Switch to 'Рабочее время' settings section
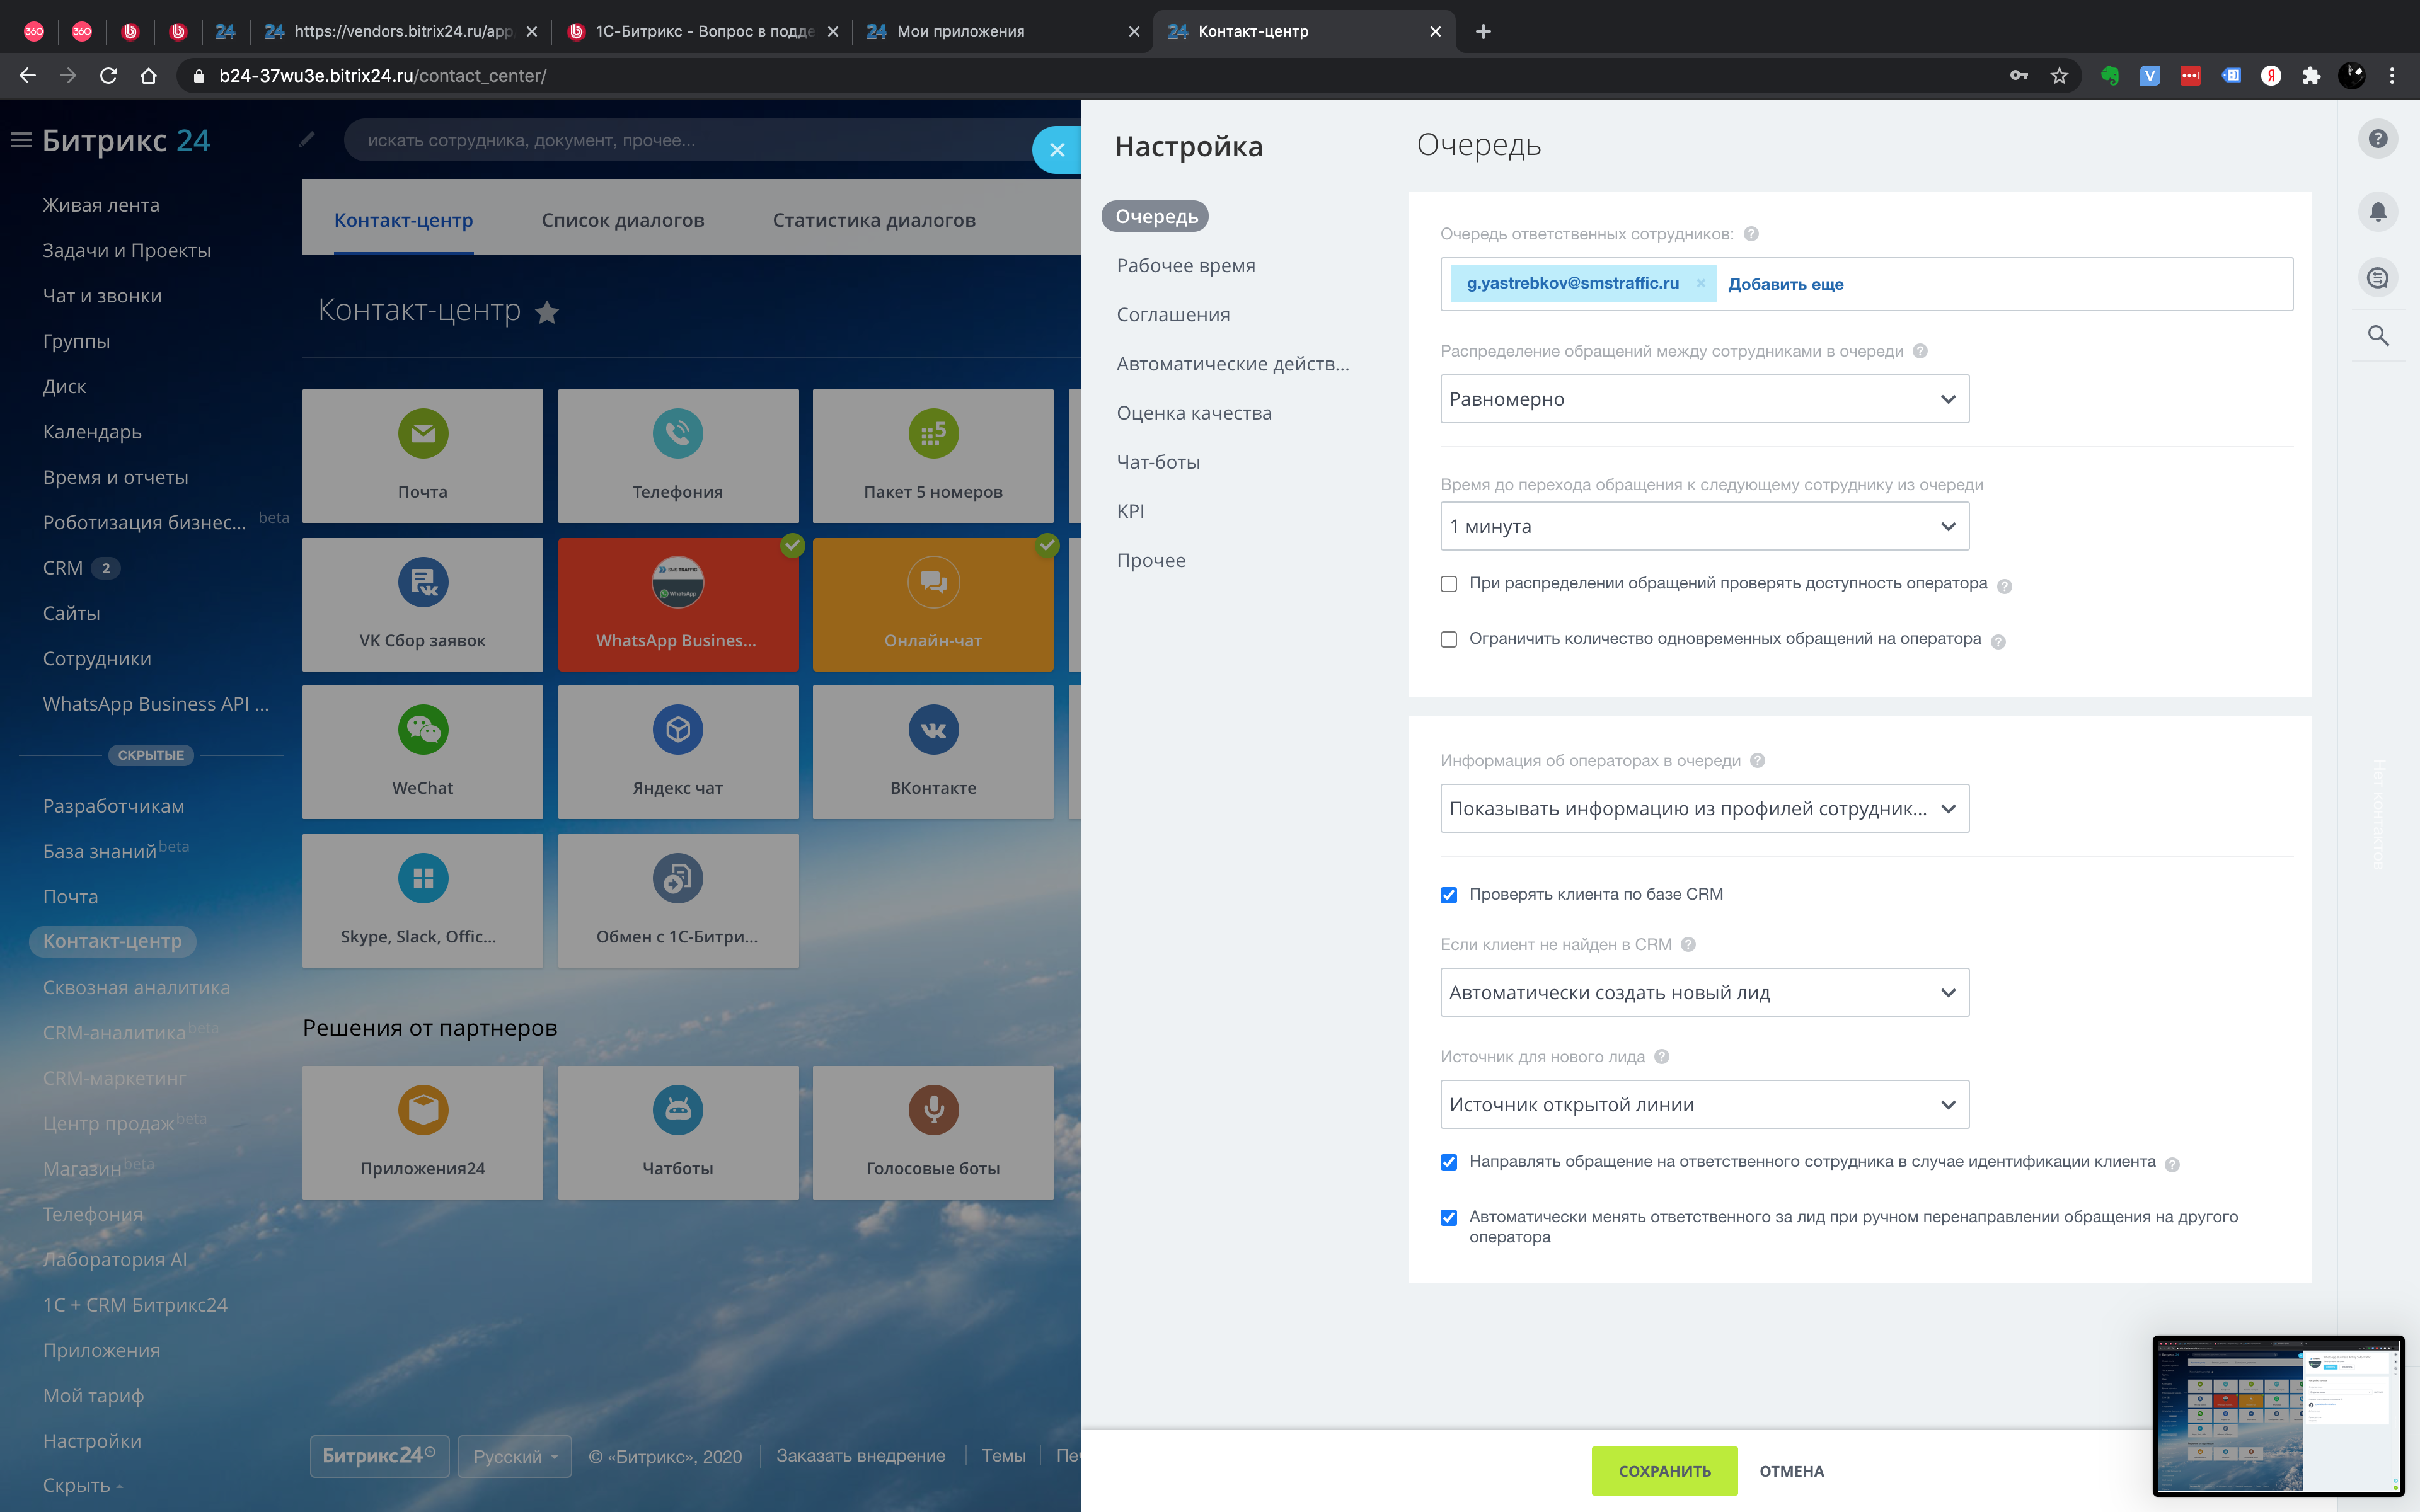 tap(1185, 266)
